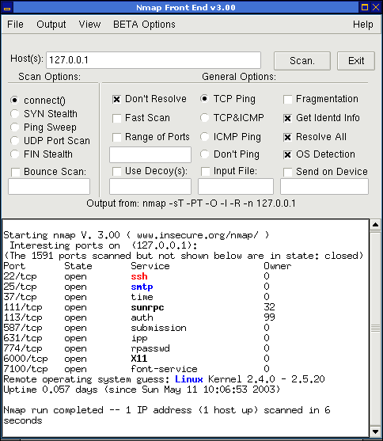Open the Help menu
383x441 pixels.
pyautogui.click(x=363, y=25)
